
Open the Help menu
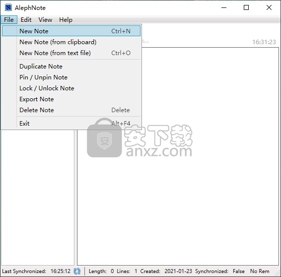[66, 19]
